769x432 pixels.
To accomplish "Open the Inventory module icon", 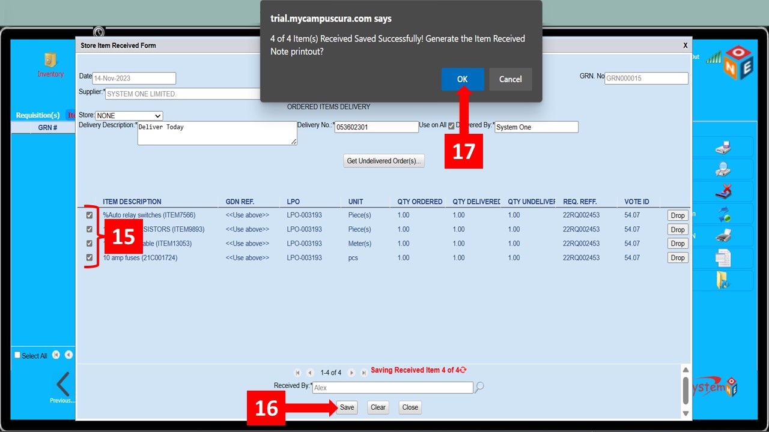I will tap(50, 61).
